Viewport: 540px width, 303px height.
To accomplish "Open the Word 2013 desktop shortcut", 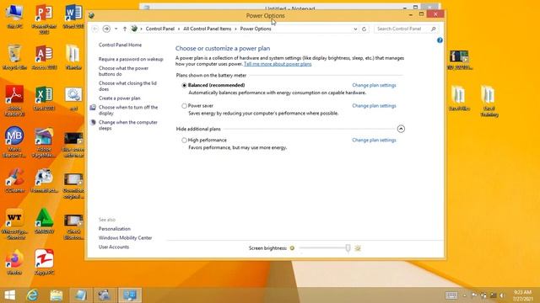I will (73, 17).
